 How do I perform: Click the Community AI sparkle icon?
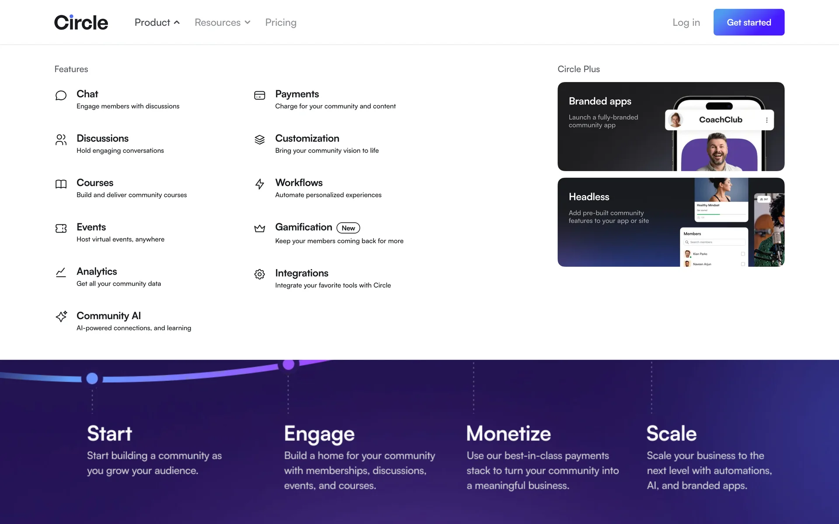click(x=61, y=317)
